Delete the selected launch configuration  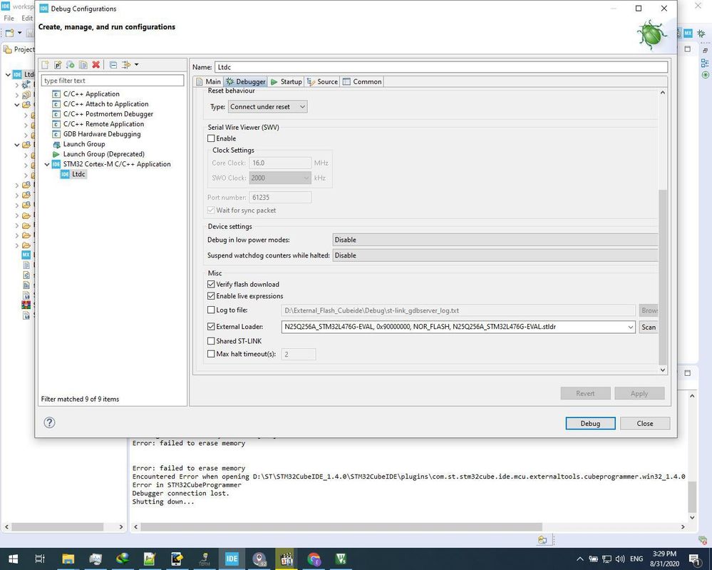[x=96, y=65]
